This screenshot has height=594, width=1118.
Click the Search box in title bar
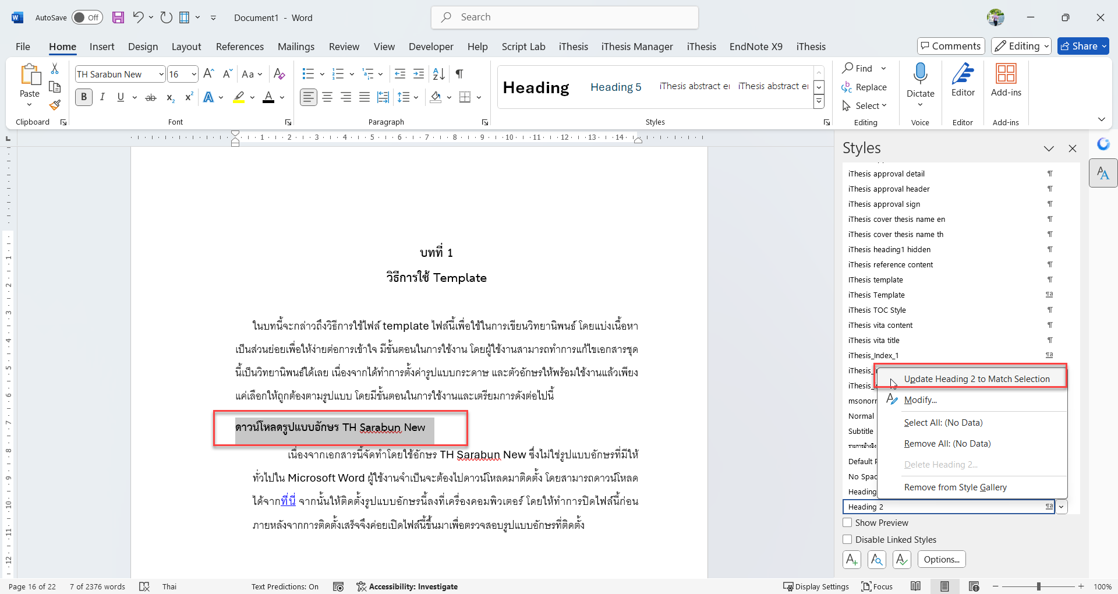click(x=565, y=17)
